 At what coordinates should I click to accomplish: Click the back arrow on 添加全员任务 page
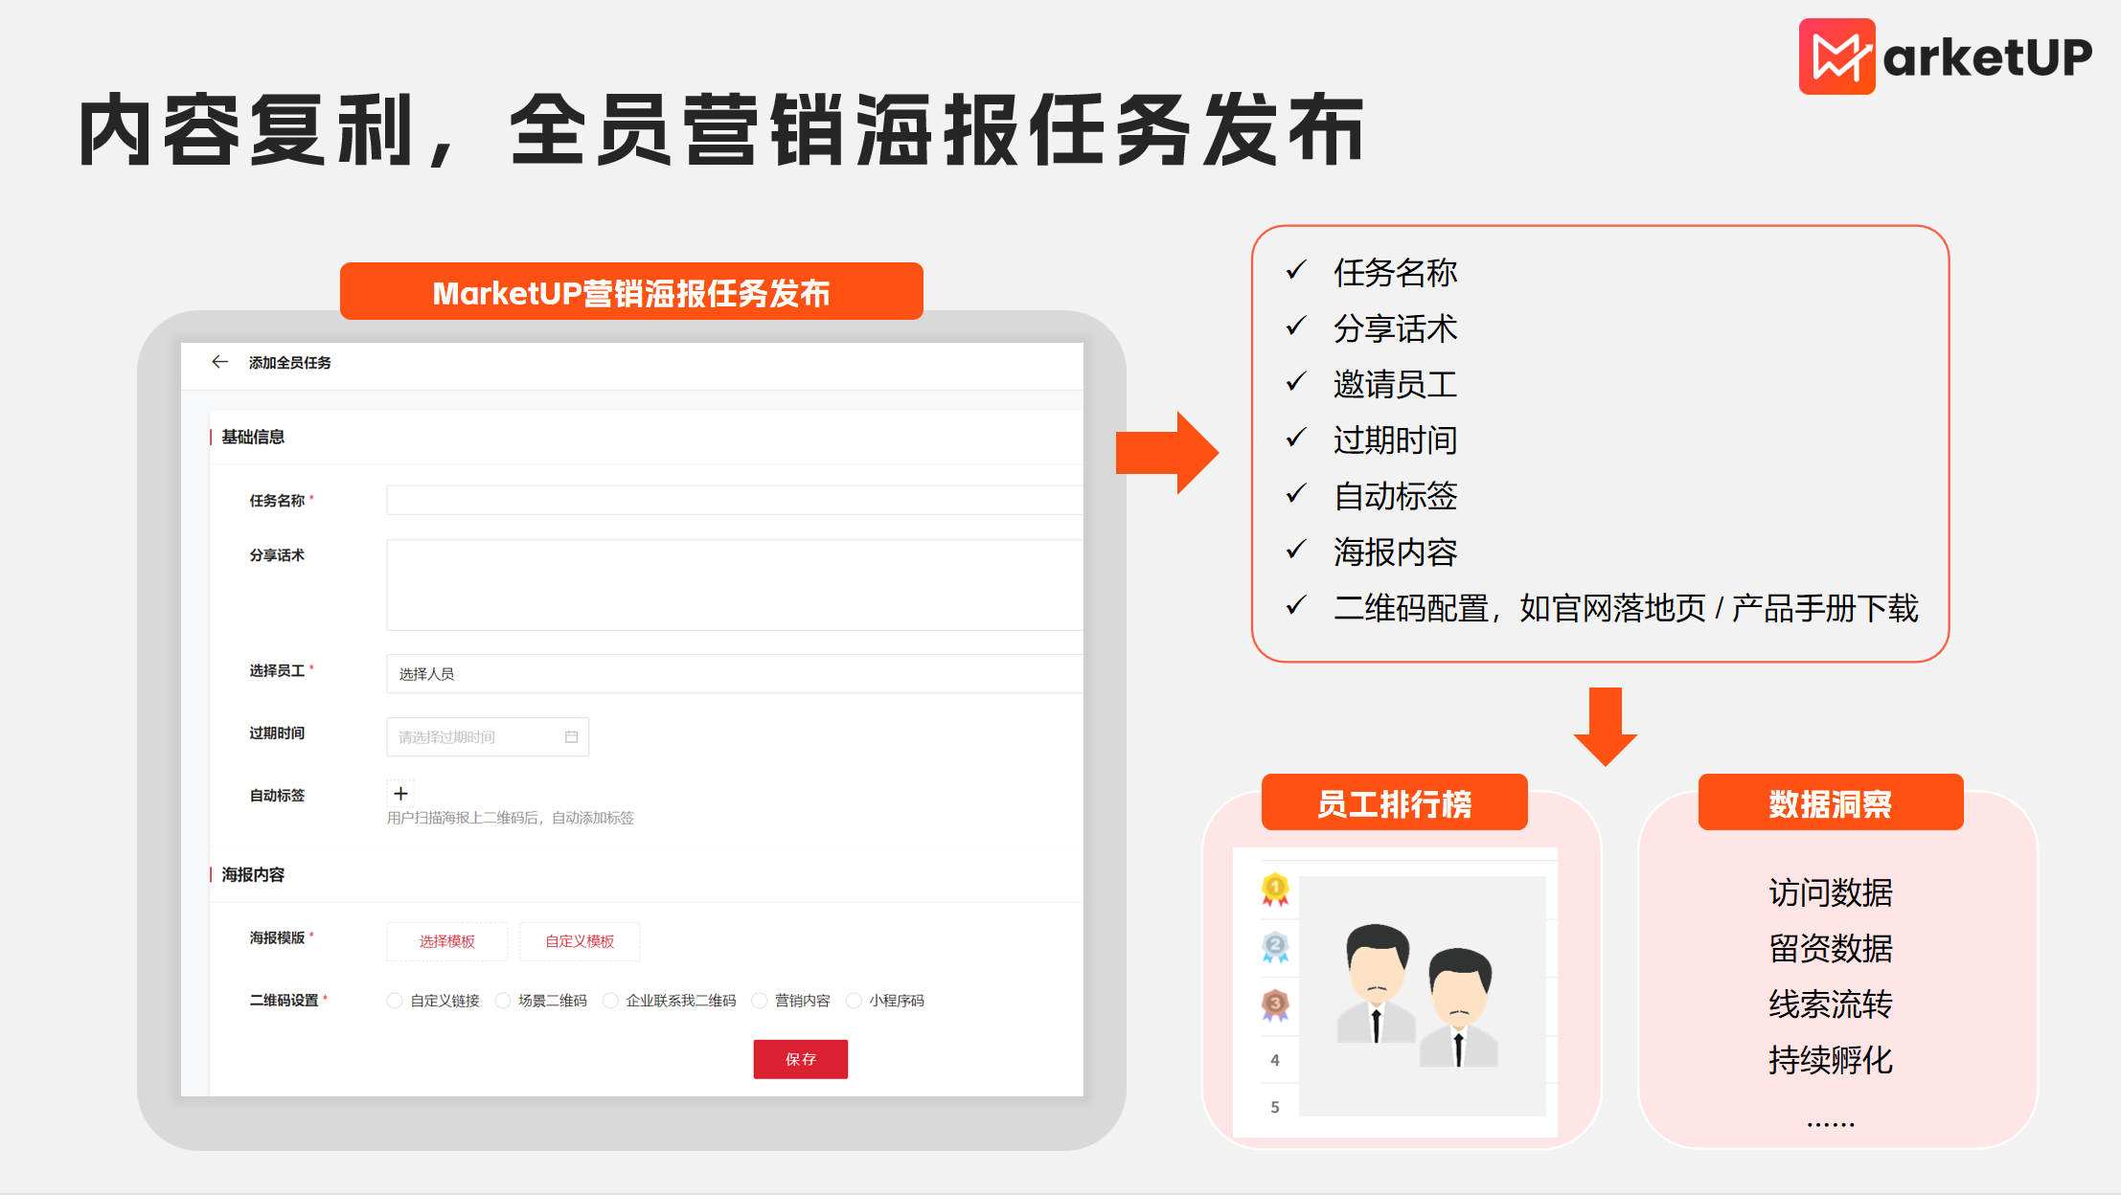(x=218, y=363)
